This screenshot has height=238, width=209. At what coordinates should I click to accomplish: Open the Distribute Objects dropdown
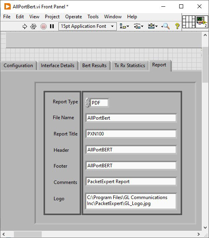coord(138,26)
